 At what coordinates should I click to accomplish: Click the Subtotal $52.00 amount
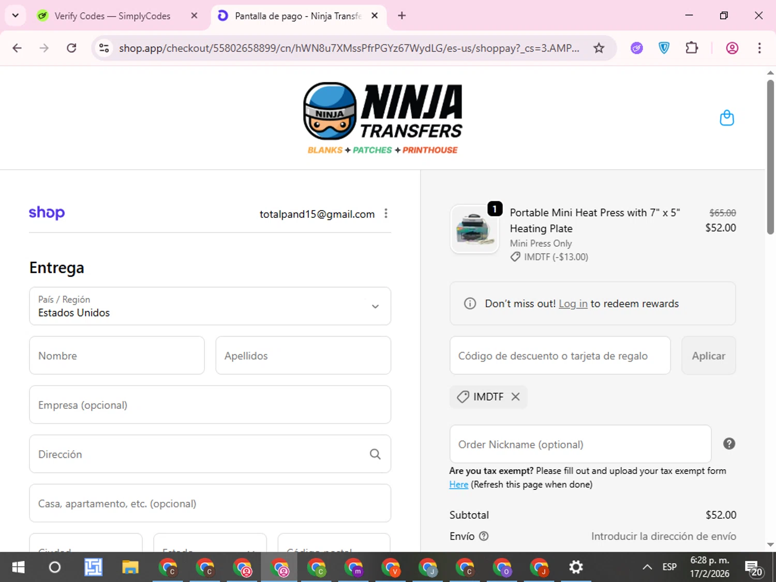721,515
